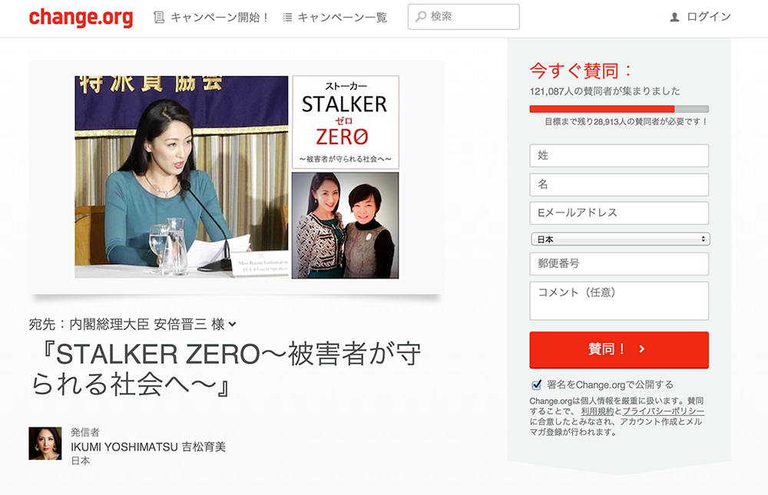Image resolution: width=768 pixels, height=495 pixels.
Task: Open the 利用規約 link
Action: (597, 411)
